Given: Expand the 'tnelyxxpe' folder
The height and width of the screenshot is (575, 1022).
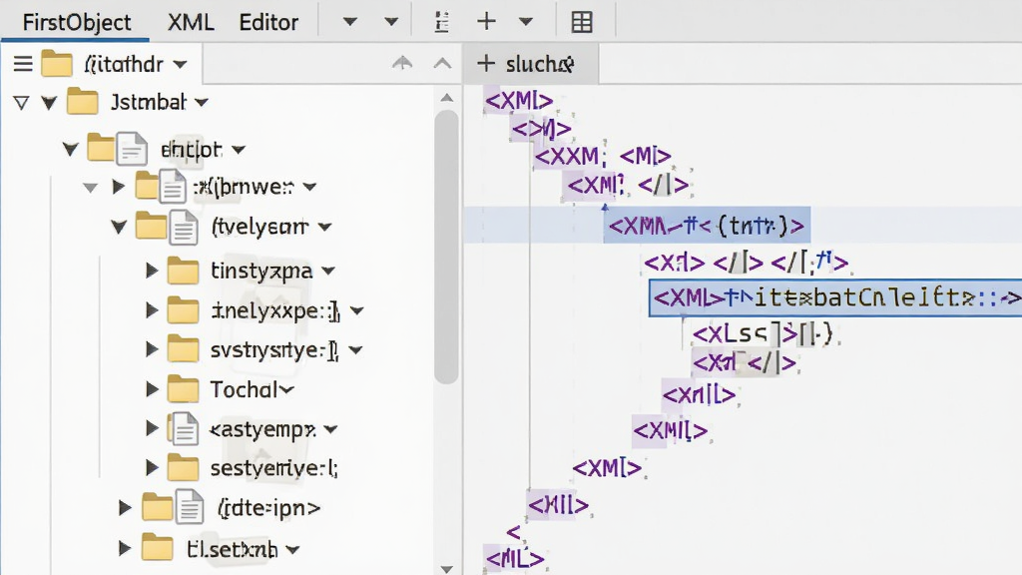Looking at the screenshot, I should click(x=152, y=310).
